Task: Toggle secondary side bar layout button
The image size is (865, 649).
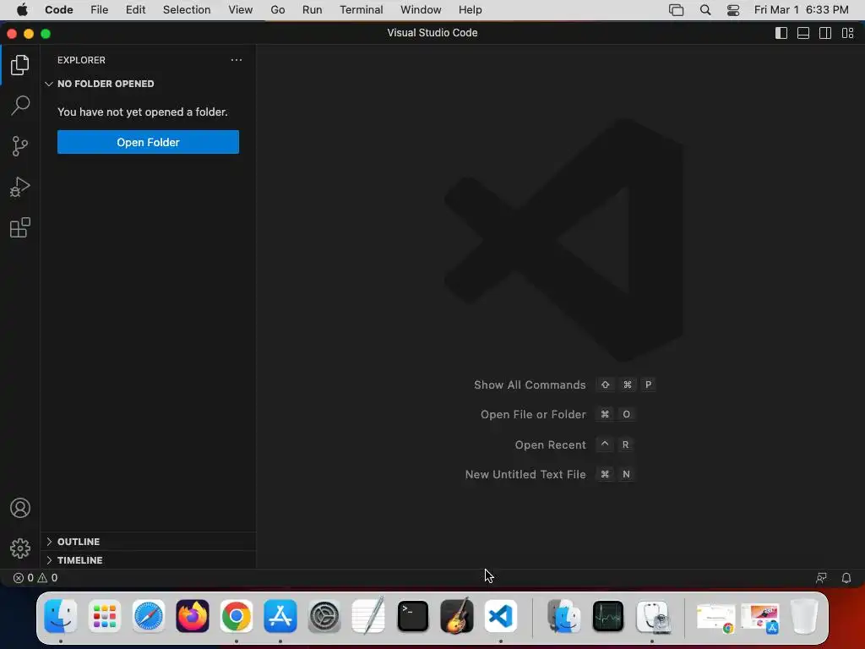Action: tap(825, 33)
